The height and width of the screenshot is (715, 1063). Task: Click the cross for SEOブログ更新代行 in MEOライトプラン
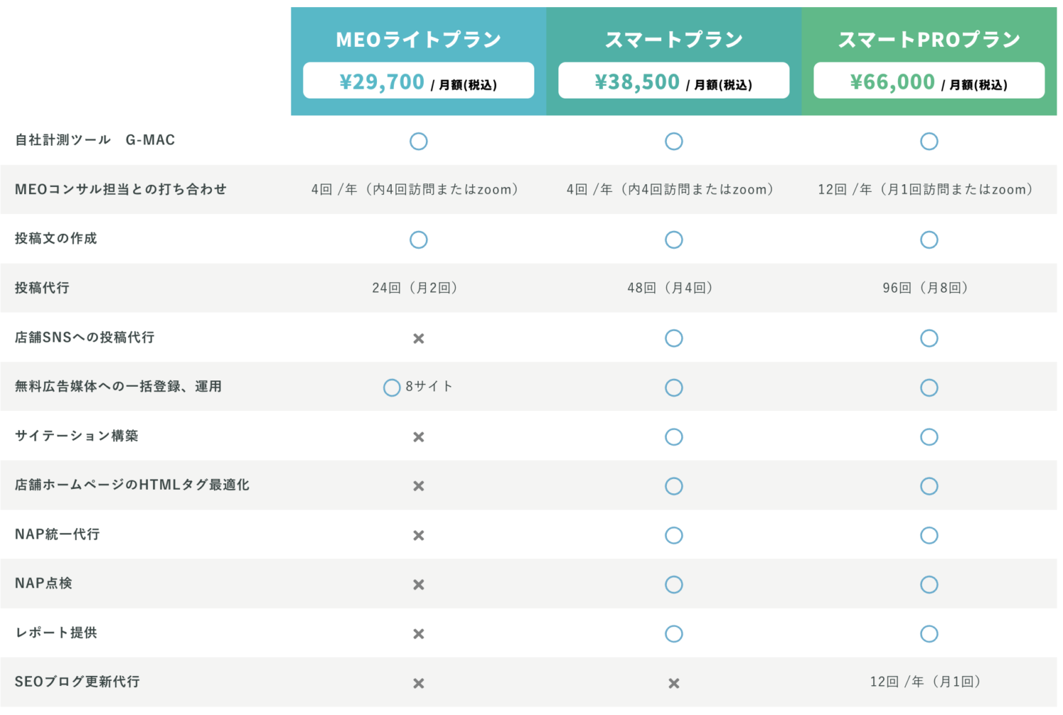pos(419,683)
